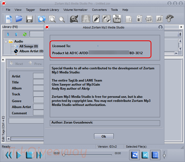Screen dimensions: 185x162
Task: Click the folder with magnifier search icon
Action: pos(41,19)
